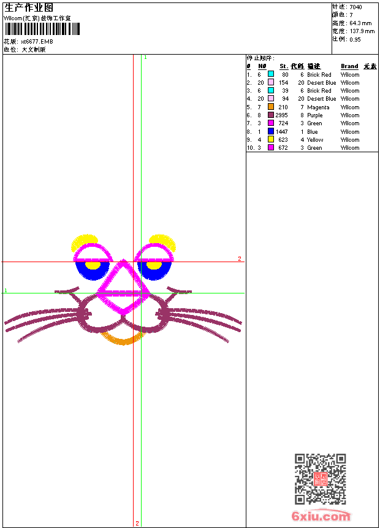Click the Purple color swatch in row 6

[271, 115]
